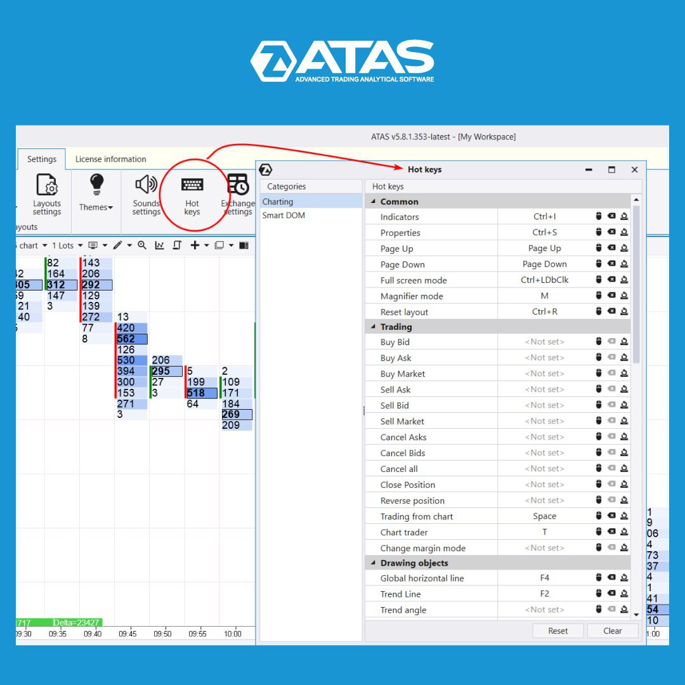Reset the Buy Market hotkey to default
The height and width of the screenshot is (685, 685).
click(x=624, y=373)
